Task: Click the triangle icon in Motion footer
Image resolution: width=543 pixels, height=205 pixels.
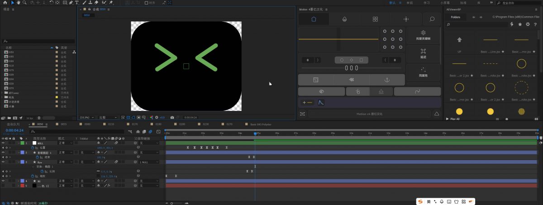Action: pos(437,114)
